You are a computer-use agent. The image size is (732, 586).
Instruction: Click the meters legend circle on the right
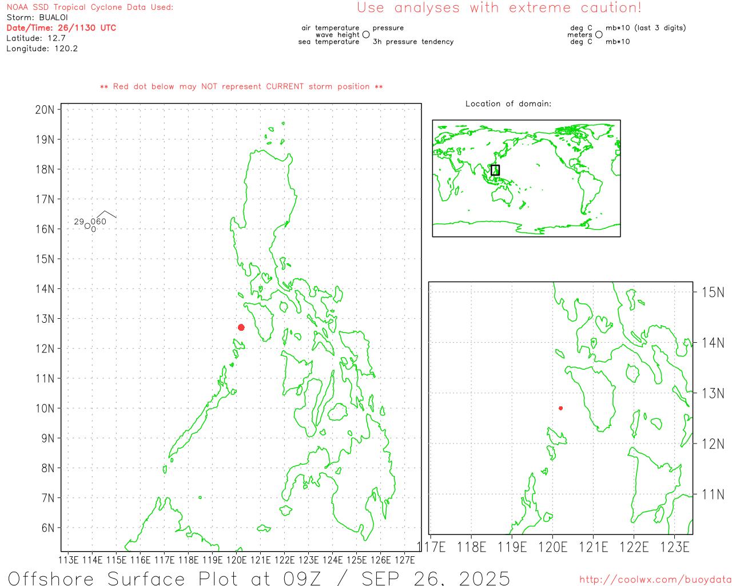(x=599, y=35)
